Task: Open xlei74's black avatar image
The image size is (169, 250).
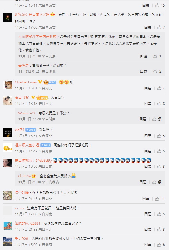Action: click(x=8, y=132)
